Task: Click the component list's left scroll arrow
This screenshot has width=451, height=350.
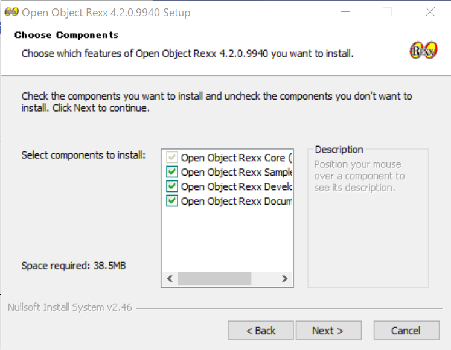Action: [170, 279]
